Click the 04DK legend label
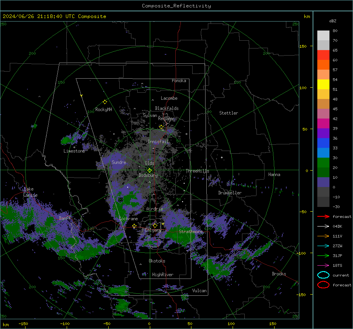This screenshot has width=353, height=329. pyautogui.click(x=337, y=227)
